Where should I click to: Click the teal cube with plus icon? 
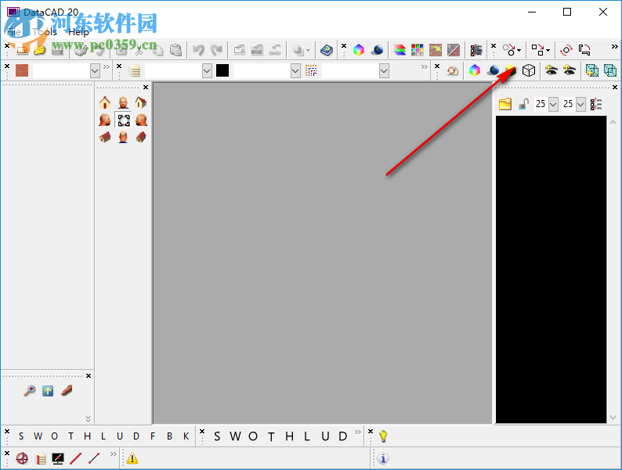(x=592, y=71)
